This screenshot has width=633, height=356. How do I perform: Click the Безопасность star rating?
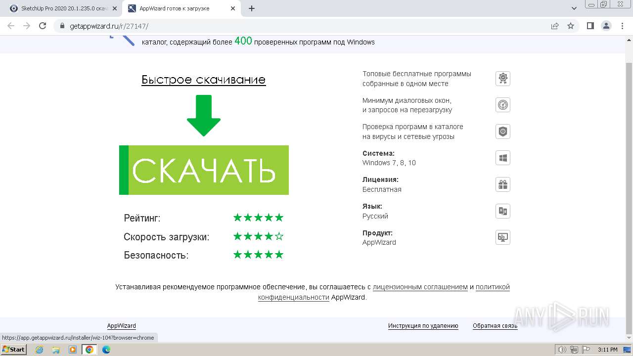tap(258, 255)
